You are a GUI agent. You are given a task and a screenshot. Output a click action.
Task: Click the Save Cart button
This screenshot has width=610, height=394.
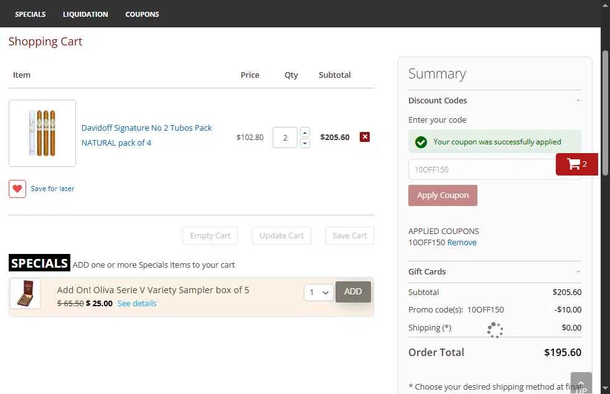click(x=350, y=236)
